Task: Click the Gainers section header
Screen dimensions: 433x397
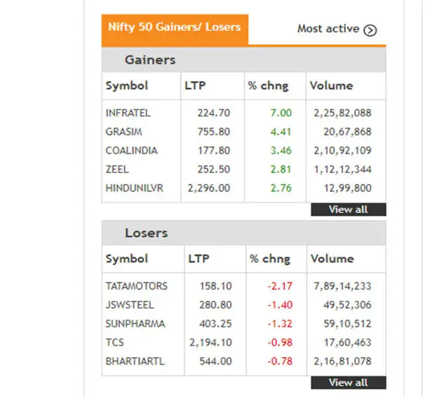Action: (x=150, y=60)
